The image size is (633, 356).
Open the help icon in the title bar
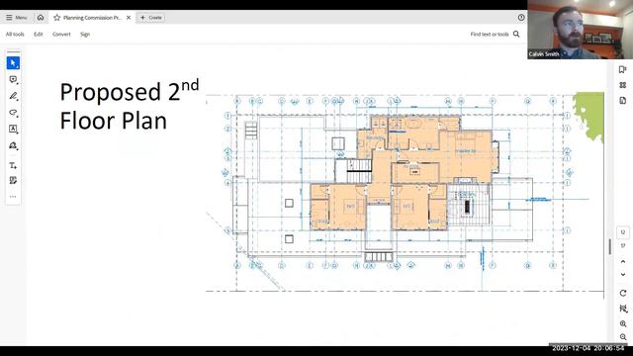521,18
